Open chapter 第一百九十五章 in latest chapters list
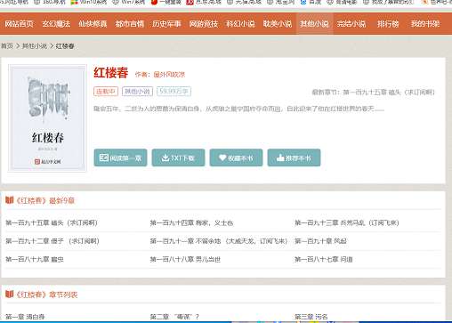The height and width of the screenshot is (323, 452). tap(52, 222)
